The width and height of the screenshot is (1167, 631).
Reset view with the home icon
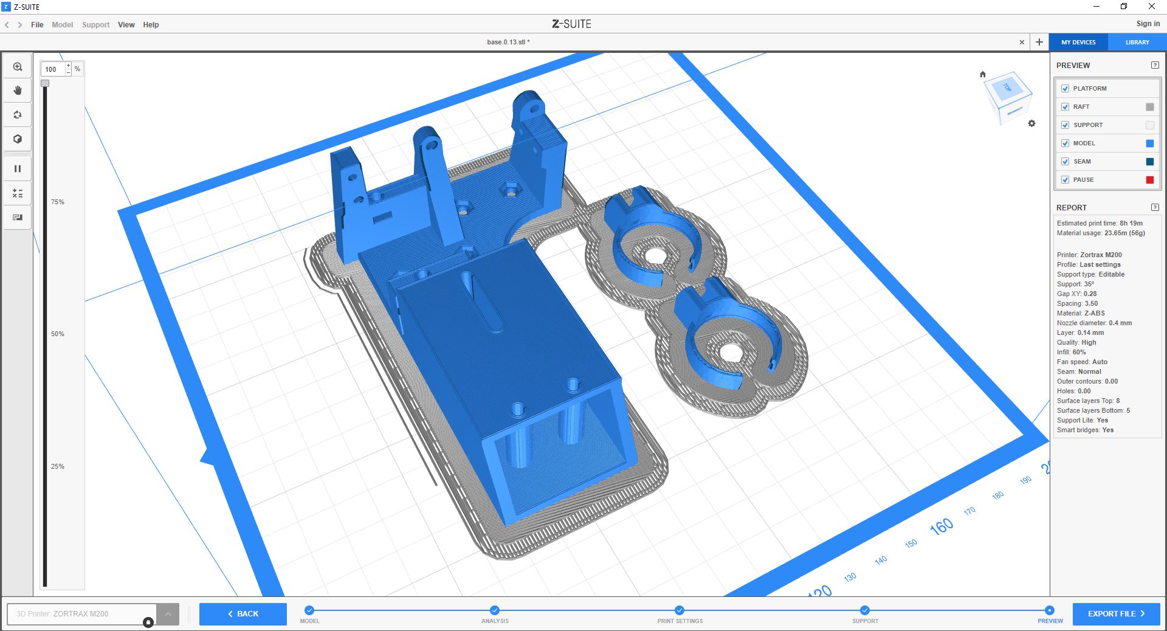(x=983, y=74)
